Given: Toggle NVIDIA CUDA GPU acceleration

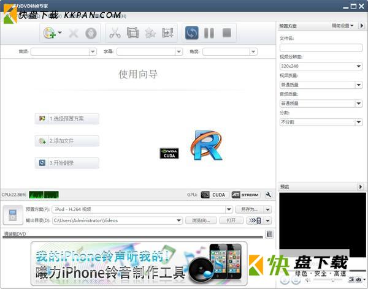Looking at the screenshot, I should click(215, 195).
